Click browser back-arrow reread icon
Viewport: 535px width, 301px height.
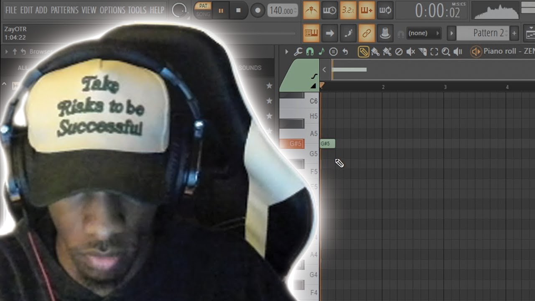click(x=23, y=52)
